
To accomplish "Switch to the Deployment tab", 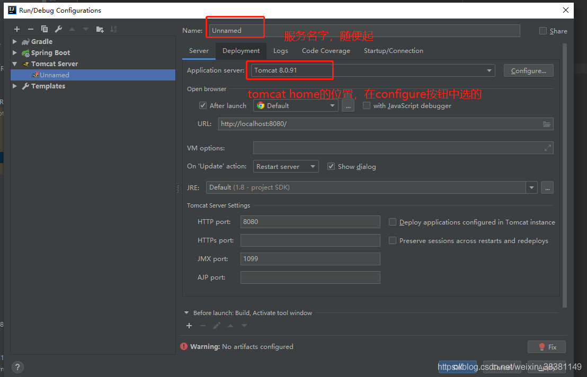I will [x=241, y=51].
